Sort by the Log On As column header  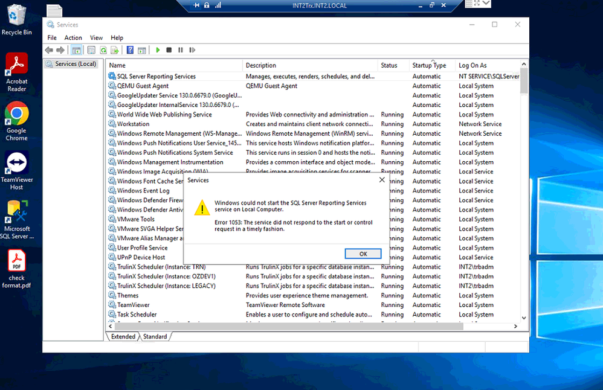pyautogui.click(x=488, y=65)
